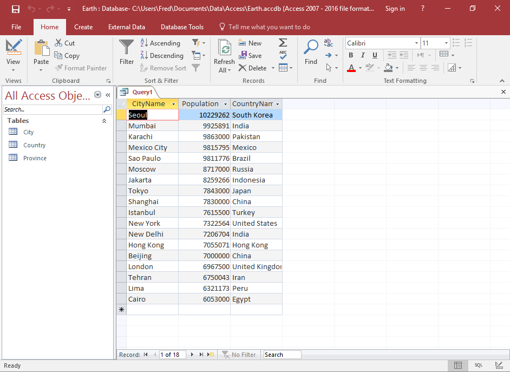
Task: Switch to Database Tools tab
Action: pos(182,27)
